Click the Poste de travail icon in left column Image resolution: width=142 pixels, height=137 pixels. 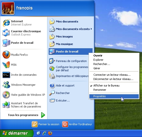click(x=6, y=43)
